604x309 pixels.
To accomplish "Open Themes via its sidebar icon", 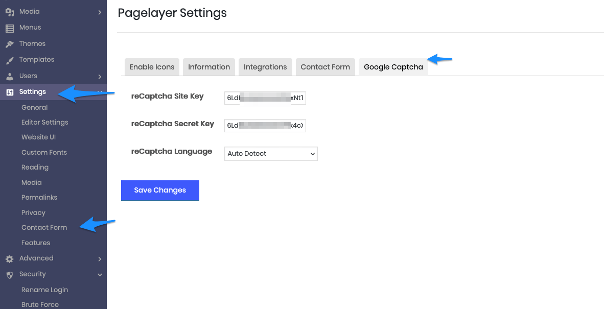I will (x=9, y=43).
